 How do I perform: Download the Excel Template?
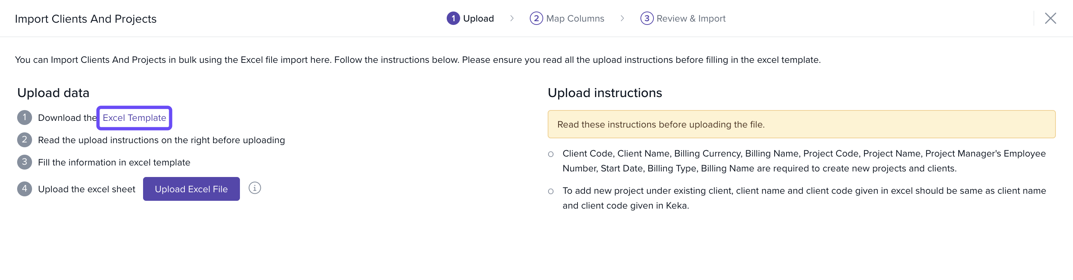coord(134,118)
